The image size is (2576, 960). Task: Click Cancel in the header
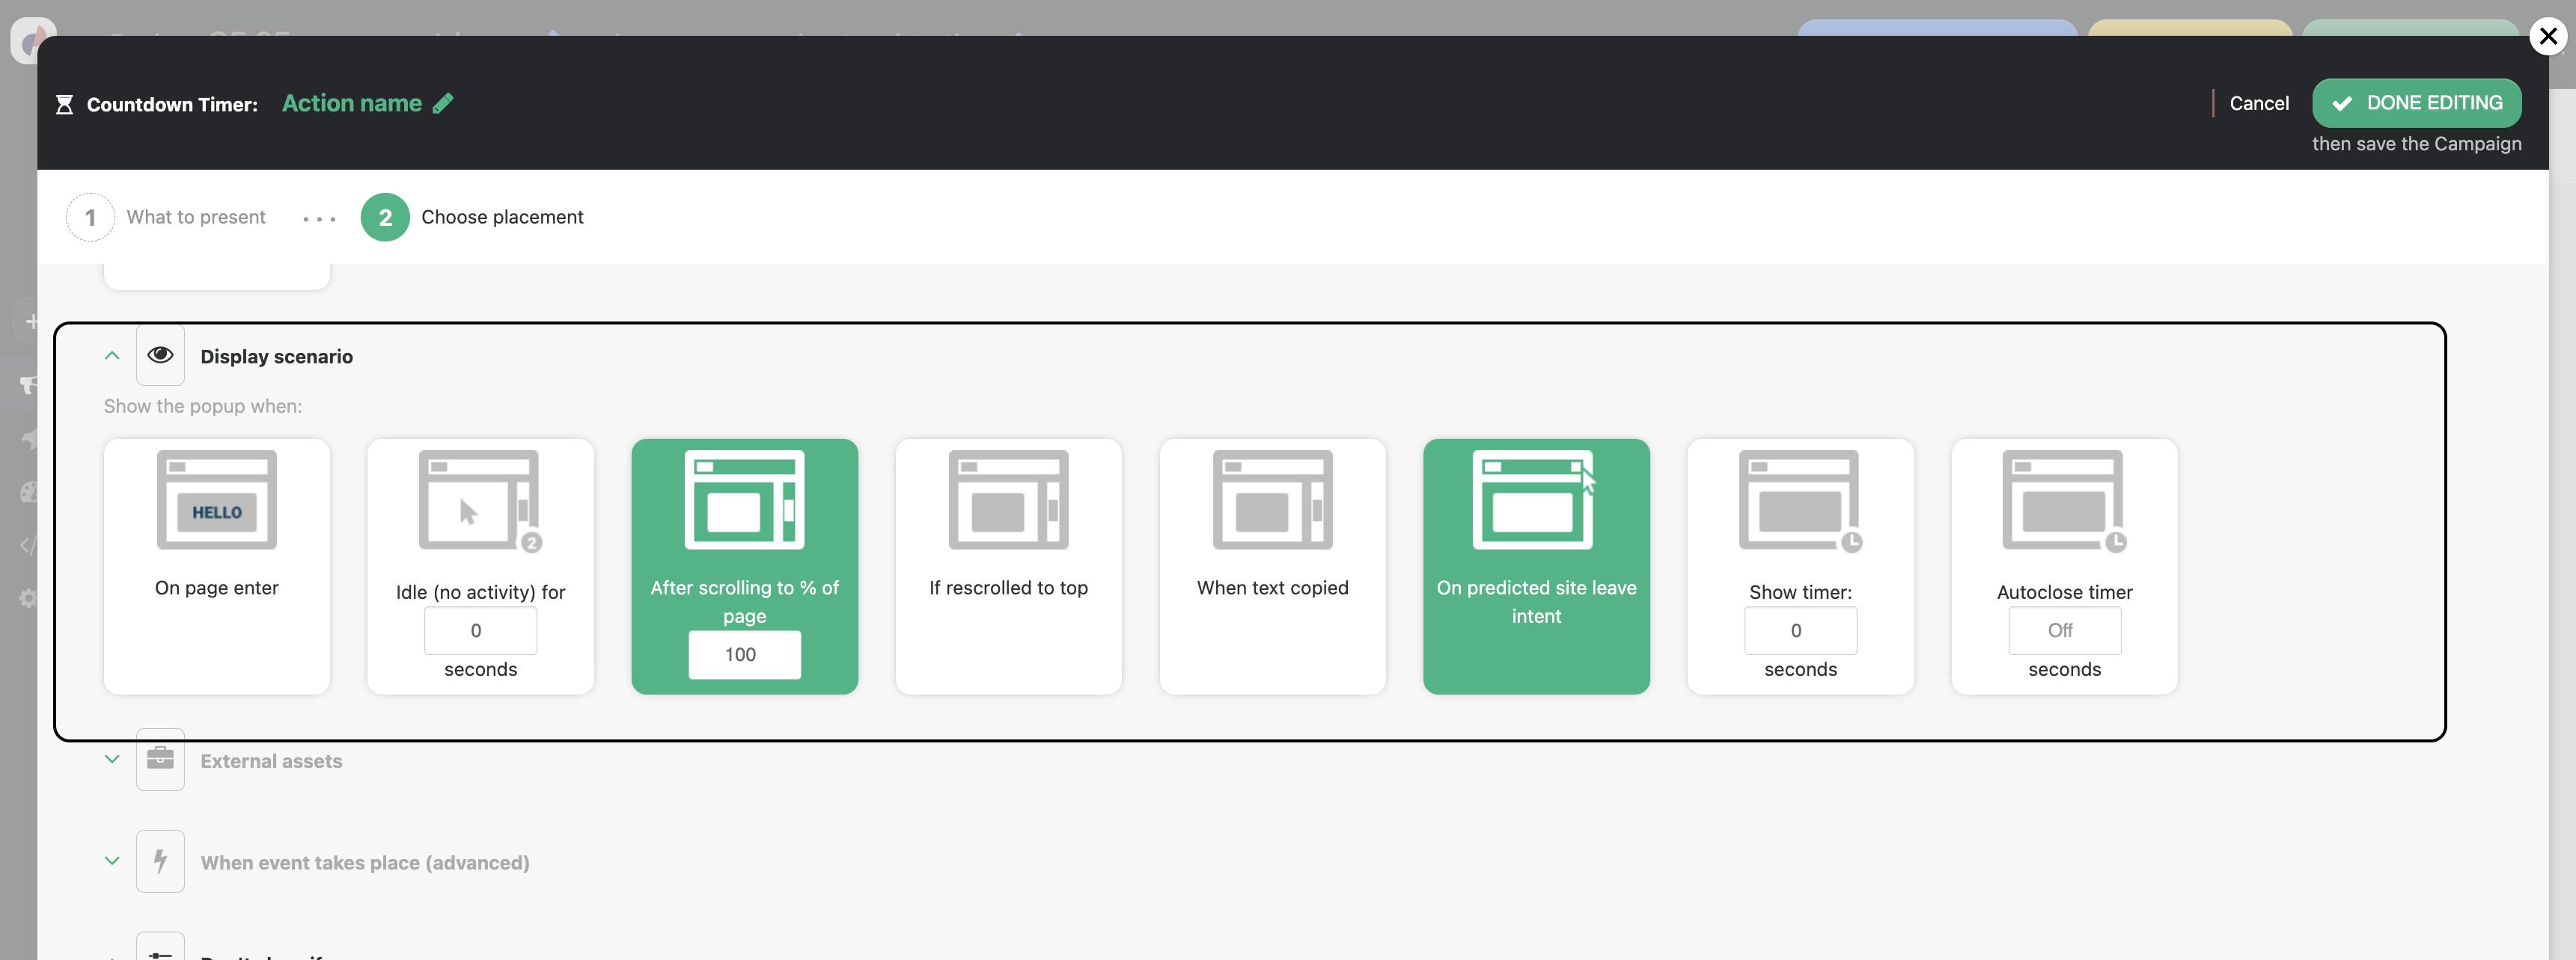click(2258, 103)
